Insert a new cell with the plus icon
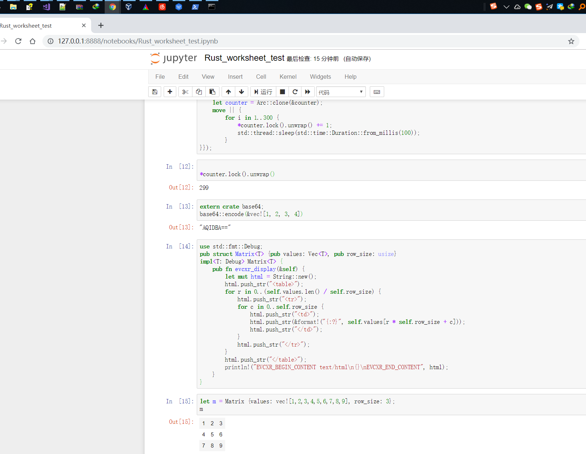Screen dimensions: 586x454 (x=170, y=92)
